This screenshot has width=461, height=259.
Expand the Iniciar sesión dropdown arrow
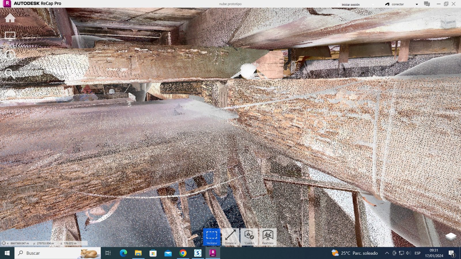pyautogui.click(x=373, y=5)
